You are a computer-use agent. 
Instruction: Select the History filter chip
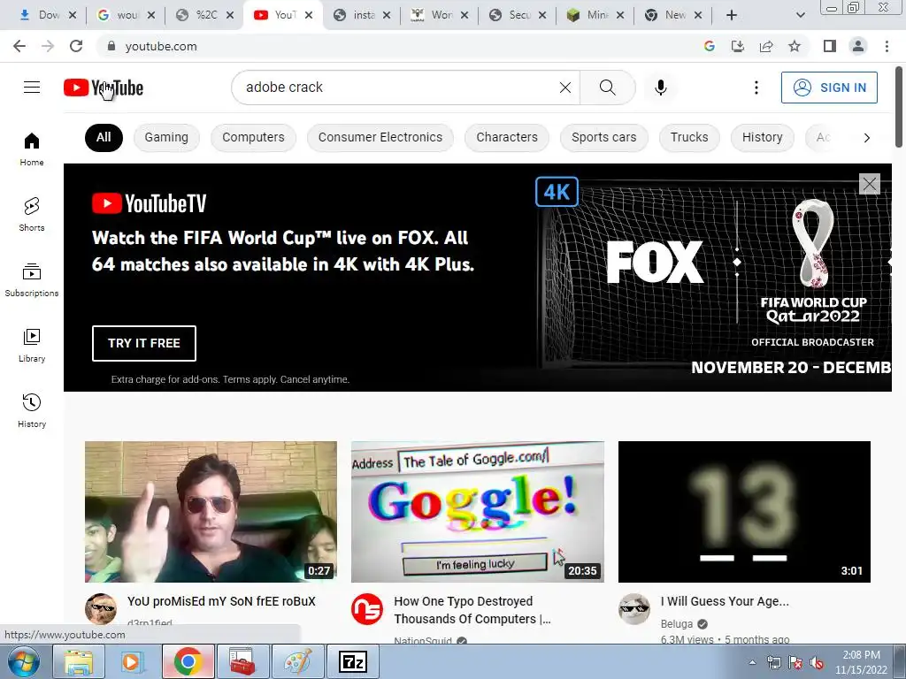pyautogui.click(x=762, y=137)
